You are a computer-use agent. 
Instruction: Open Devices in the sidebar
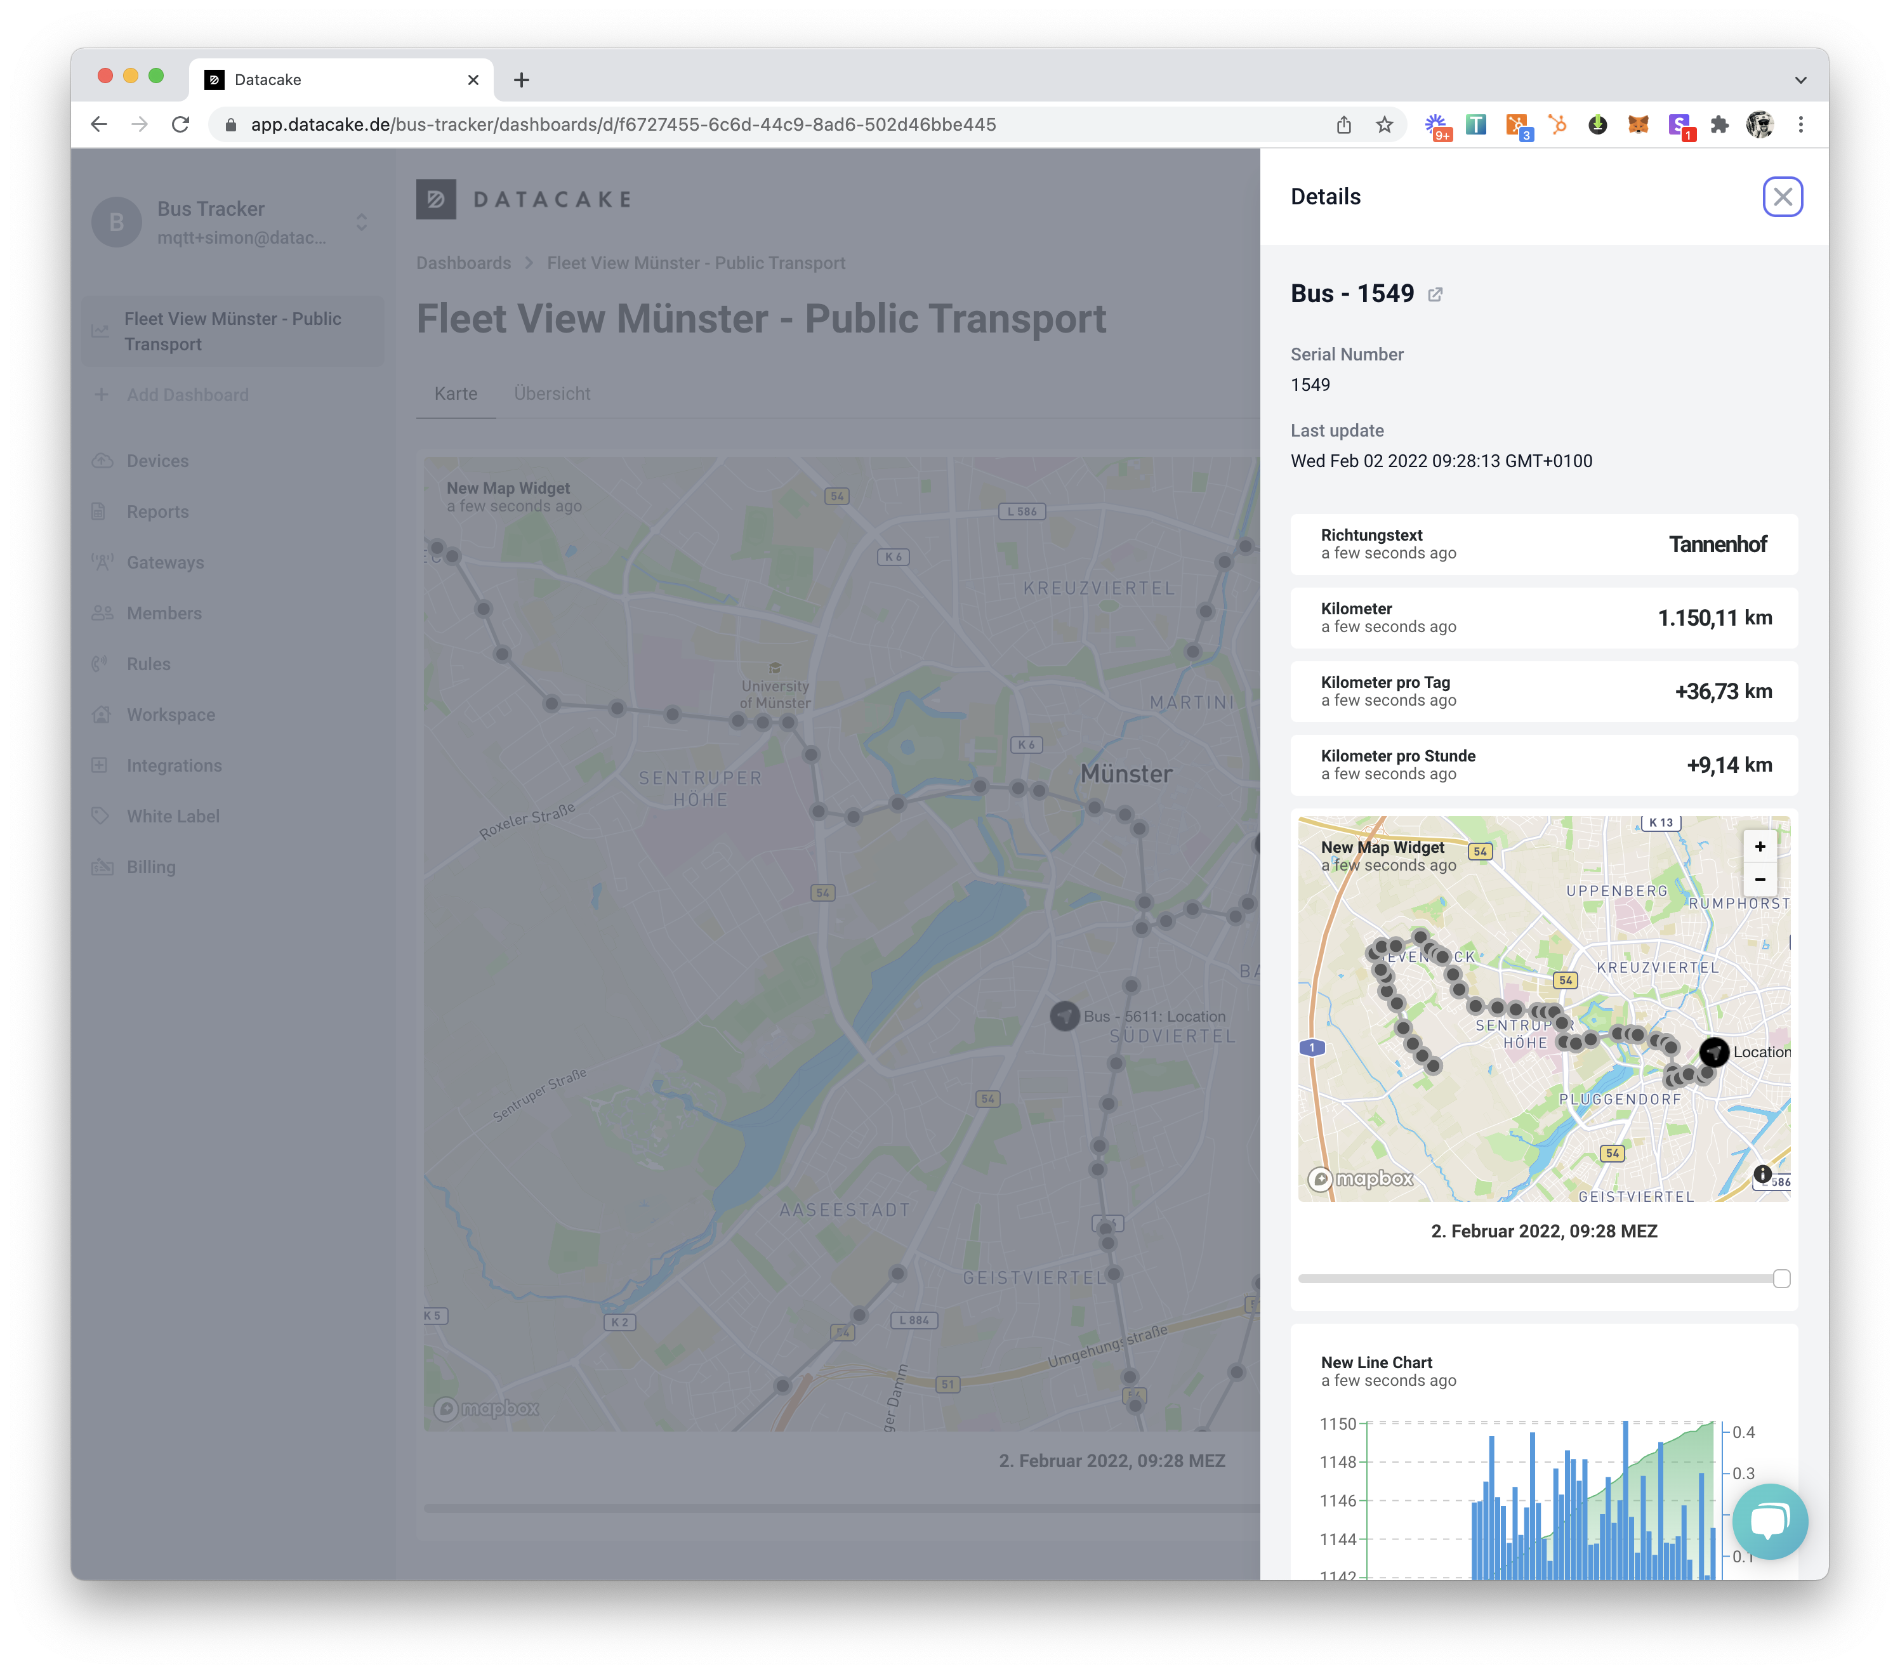(x=157, y=461)
